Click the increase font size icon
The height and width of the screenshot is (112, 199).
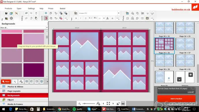108,18
